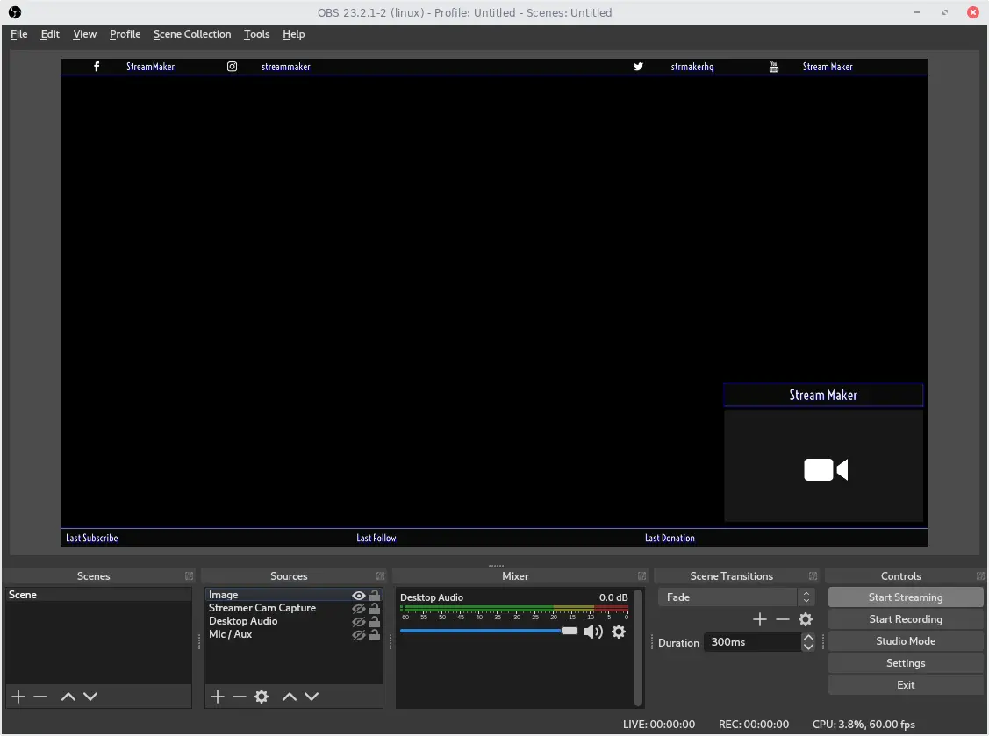Remove selected scene with minus icon

pos(40,697)
